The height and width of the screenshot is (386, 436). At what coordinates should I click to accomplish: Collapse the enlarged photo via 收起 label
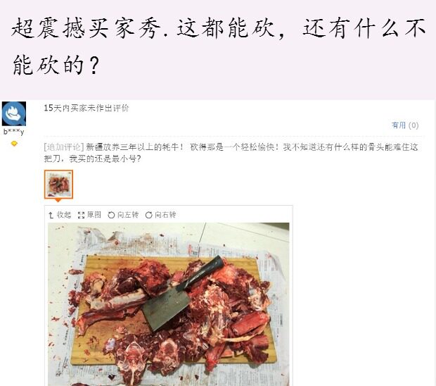[x=64, y=215]
